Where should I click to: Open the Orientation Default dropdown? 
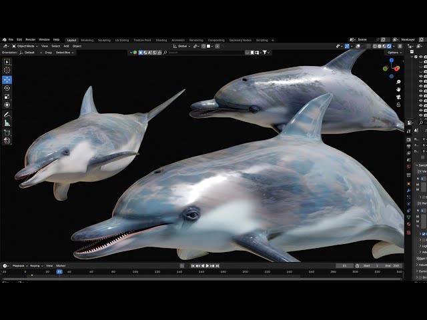[x=31, y=53]
